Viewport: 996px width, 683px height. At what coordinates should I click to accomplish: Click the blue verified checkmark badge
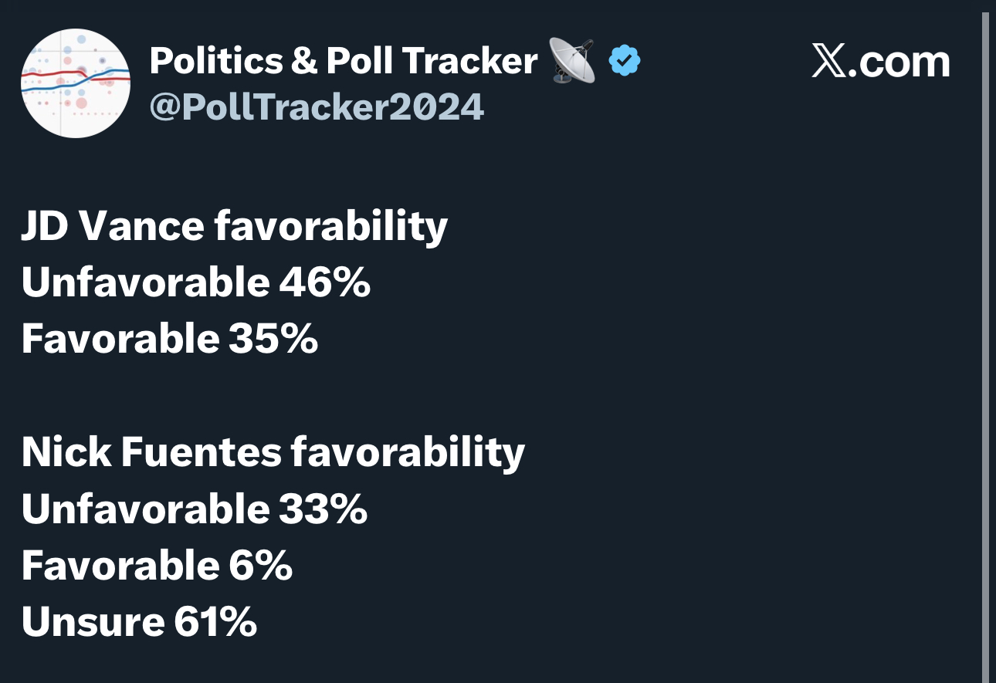point(625,61)
